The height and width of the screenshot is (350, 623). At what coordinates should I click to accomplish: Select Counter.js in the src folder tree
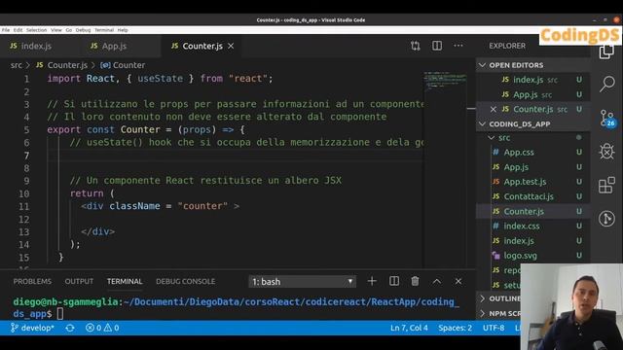pos(532,212)
